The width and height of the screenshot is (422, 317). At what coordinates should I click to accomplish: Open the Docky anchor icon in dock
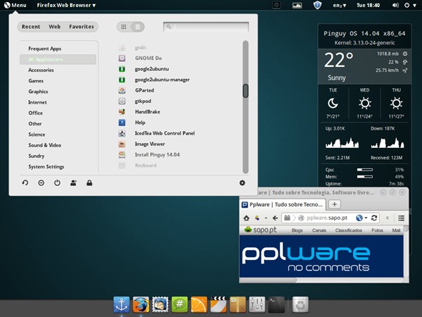(x=122, y=304)
